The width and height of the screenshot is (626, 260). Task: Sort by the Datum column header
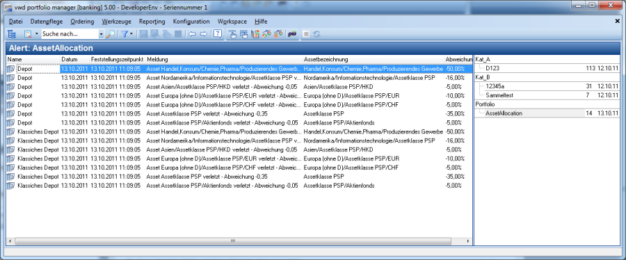(x=75, y=59)
